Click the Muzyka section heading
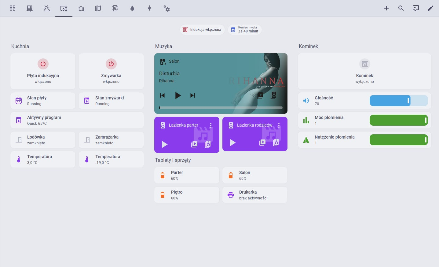The height and width of the screenshot is (267, 439). [x=163, y=46]
